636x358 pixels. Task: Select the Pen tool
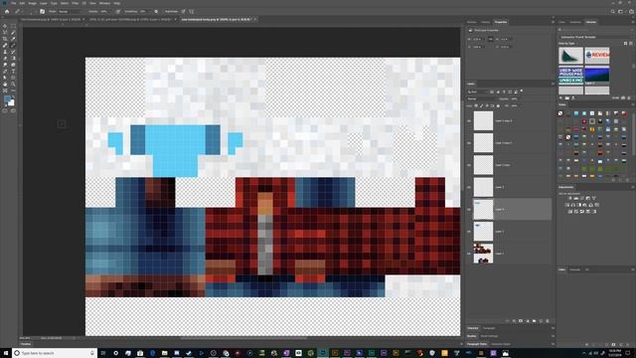pyautogui.click(x=5, y=71)
